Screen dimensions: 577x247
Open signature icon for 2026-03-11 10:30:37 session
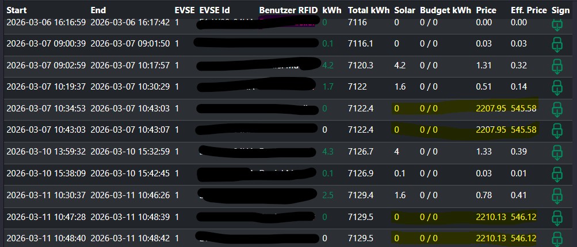556,195
